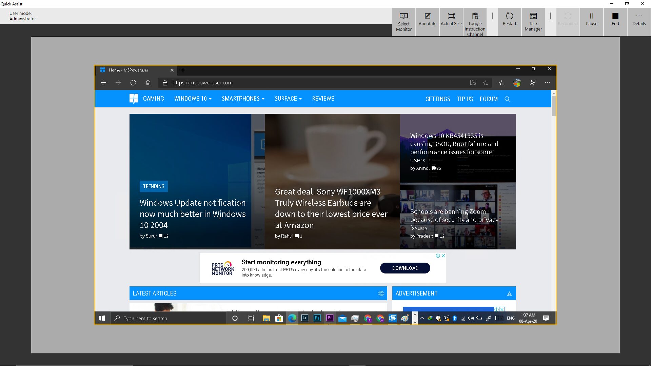Click the MSPoweruser site logo
This screenshot has width=651, height=366.
[134, 99]
